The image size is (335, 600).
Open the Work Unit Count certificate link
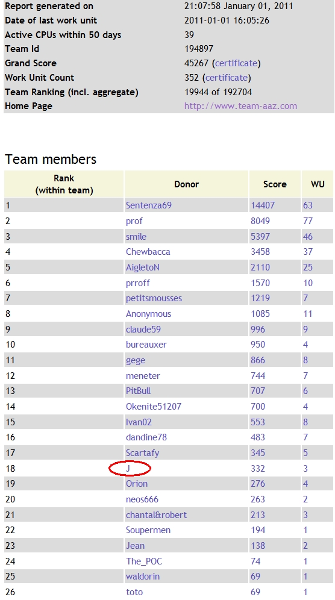(227, 78)
